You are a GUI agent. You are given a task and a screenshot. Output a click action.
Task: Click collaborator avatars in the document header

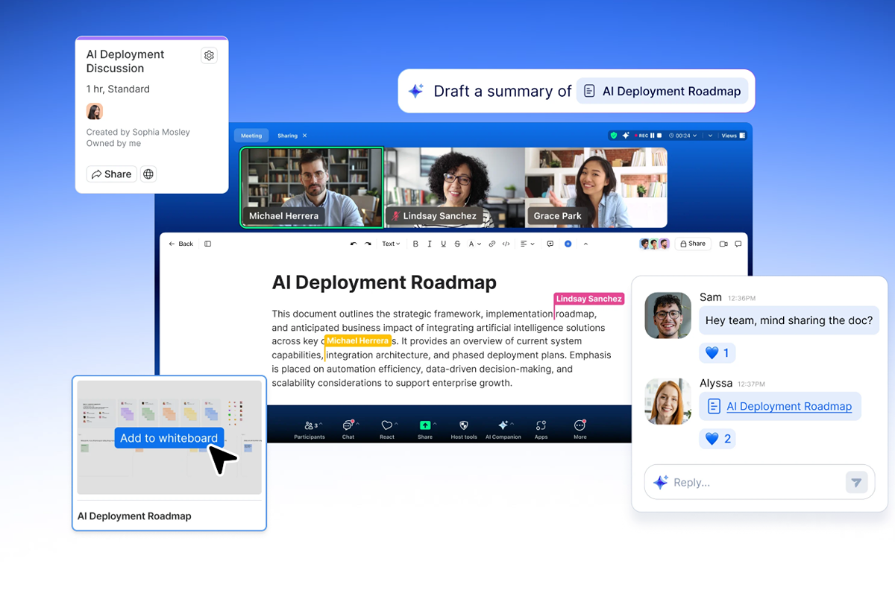pyautogui.click(x=654, y=244)
